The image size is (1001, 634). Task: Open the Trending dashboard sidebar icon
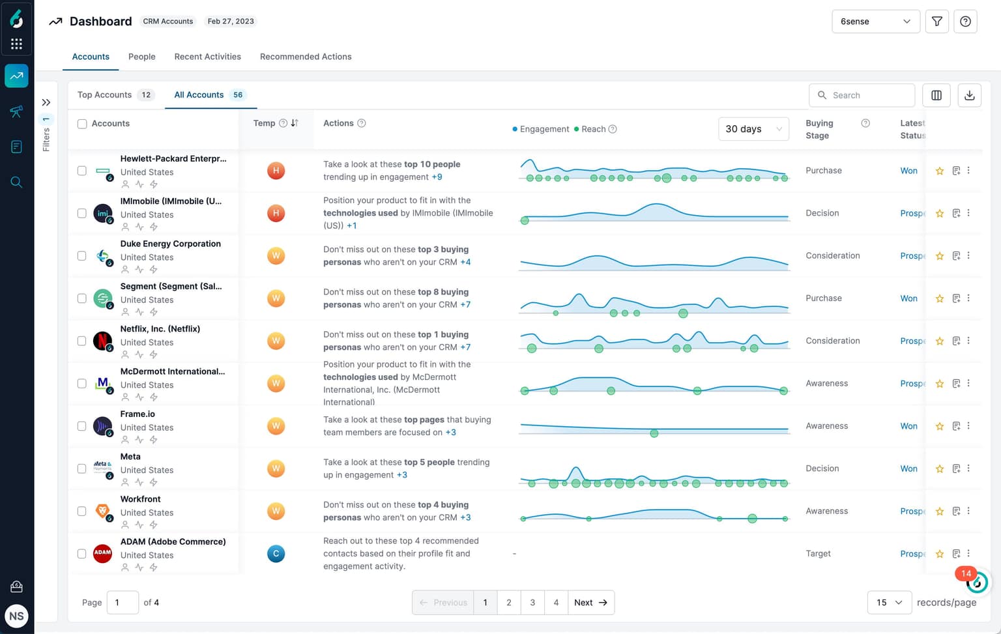click(x=16, y=76)
